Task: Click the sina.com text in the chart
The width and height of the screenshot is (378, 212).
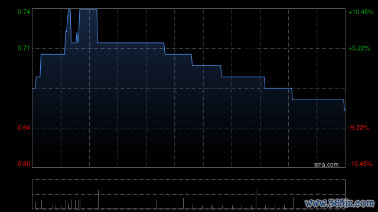Action: click(x=326, y=165)
